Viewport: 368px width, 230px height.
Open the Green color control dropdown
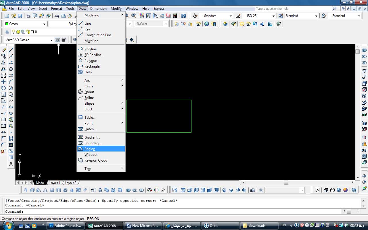(x=26, y=24)
